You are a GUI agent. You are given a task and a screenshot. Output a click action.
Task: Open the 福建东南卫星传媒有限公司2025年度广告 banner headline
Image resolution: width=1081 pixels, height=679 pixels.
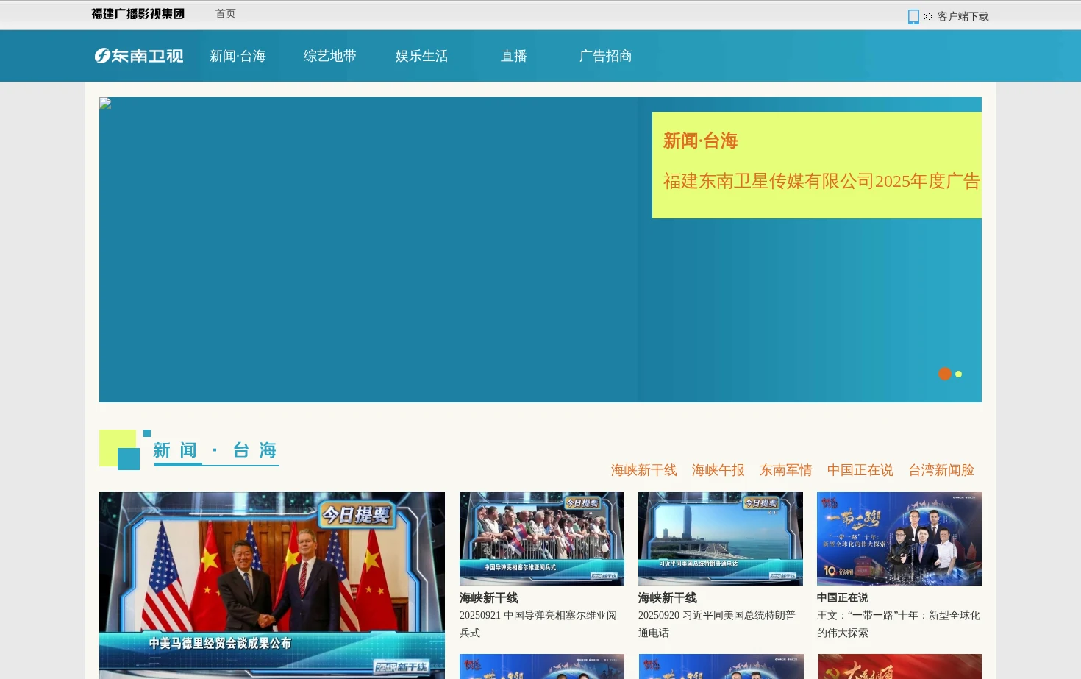pyautogui.click(x=822, y=181)
